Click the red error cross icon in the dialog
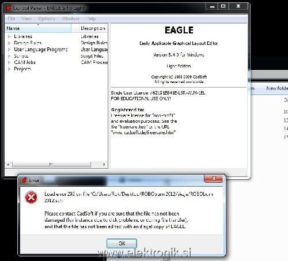This screenshot has width=288, height=261. [x=31, y=197]
